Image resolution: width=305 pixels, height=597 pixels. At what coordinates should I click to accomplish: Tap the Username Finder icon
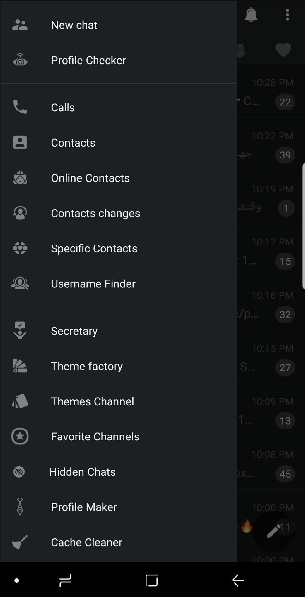(x=20, y=284)
